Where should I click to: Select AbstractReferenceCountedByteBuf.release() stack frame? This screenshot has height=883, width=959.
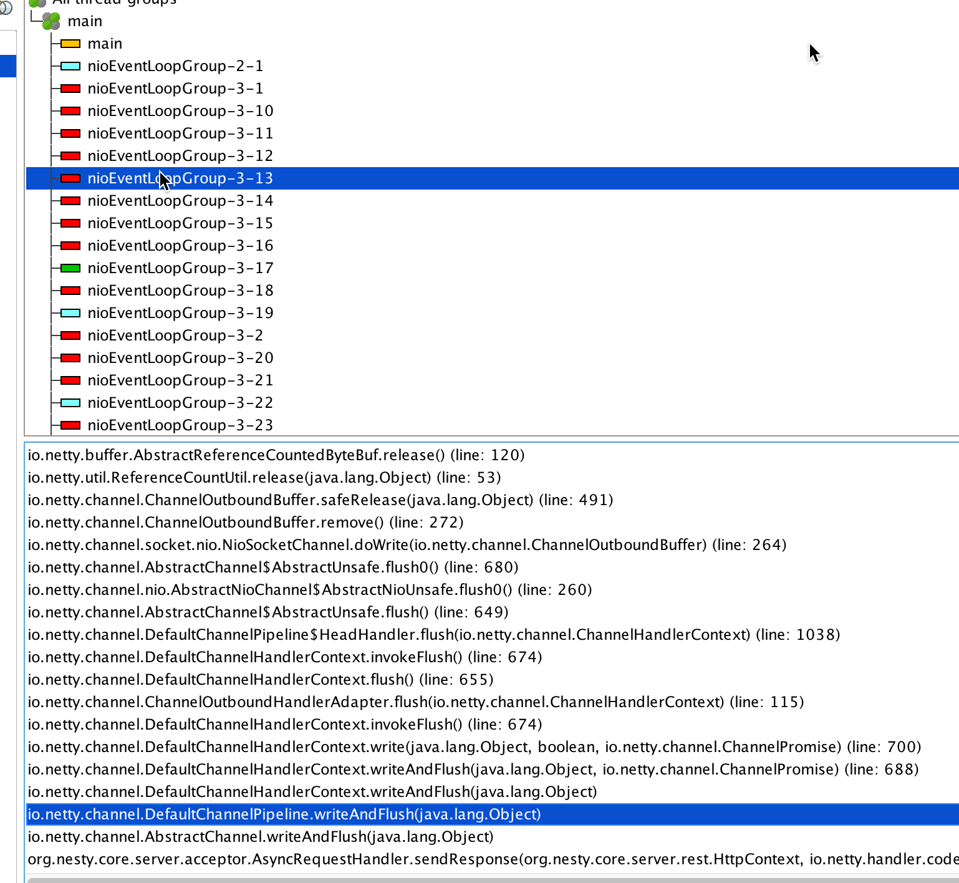276,455
